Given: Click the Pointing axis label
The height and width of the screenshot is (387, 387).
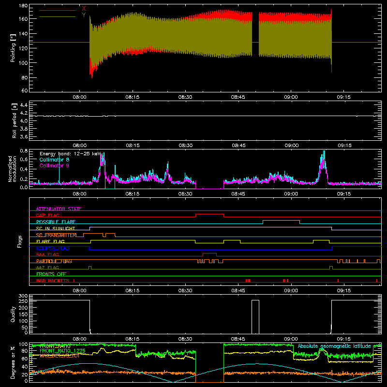Looking at the screenshot, I should coord(13,48).
